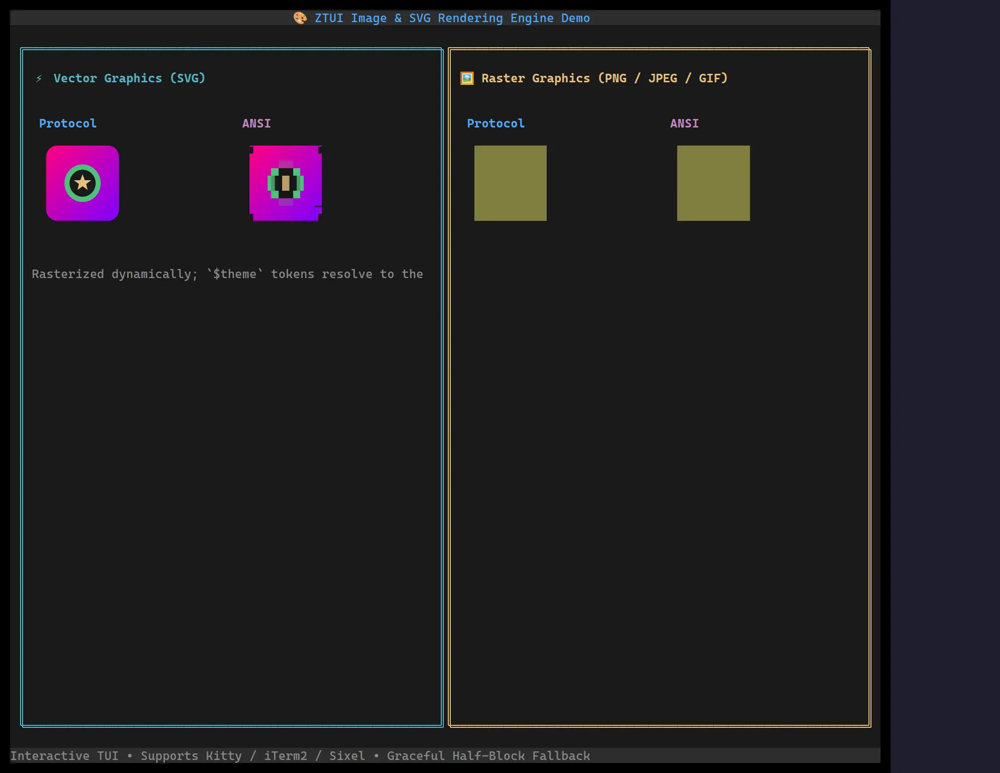
Task: Click the olive Protocol raster square
Action: click(511, 183)
